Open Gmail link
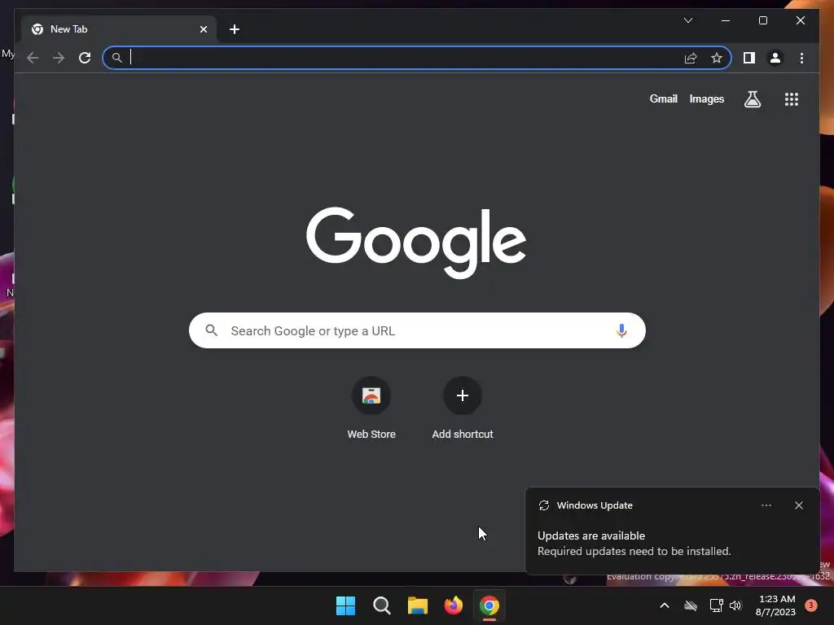 tap(663, 98)
